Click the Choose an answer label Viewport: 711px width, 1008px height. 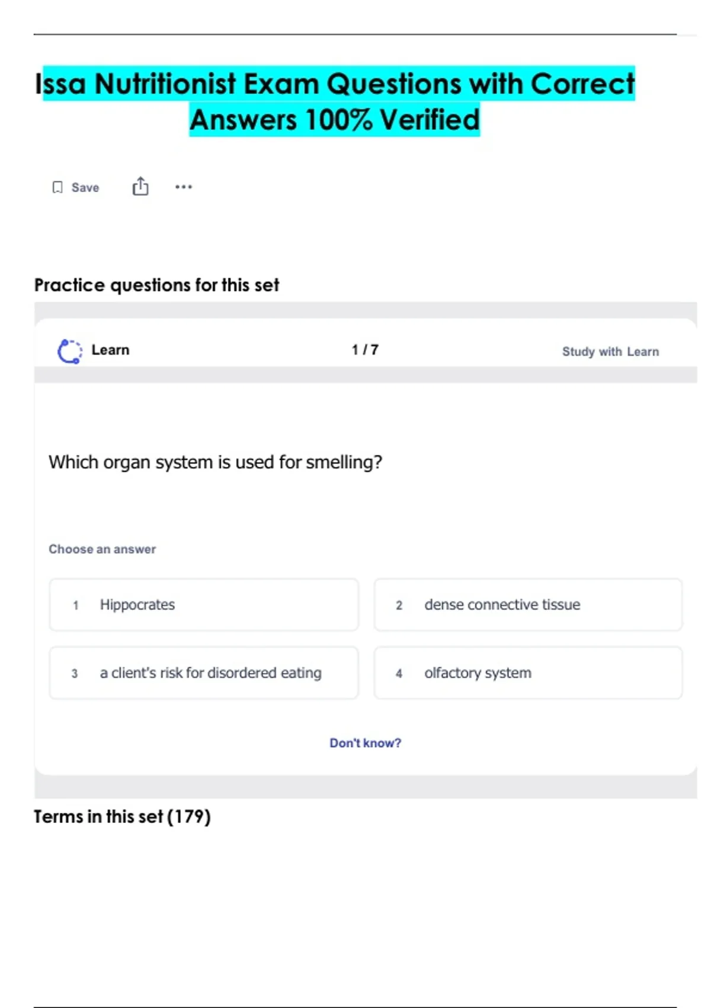(102, 549)
